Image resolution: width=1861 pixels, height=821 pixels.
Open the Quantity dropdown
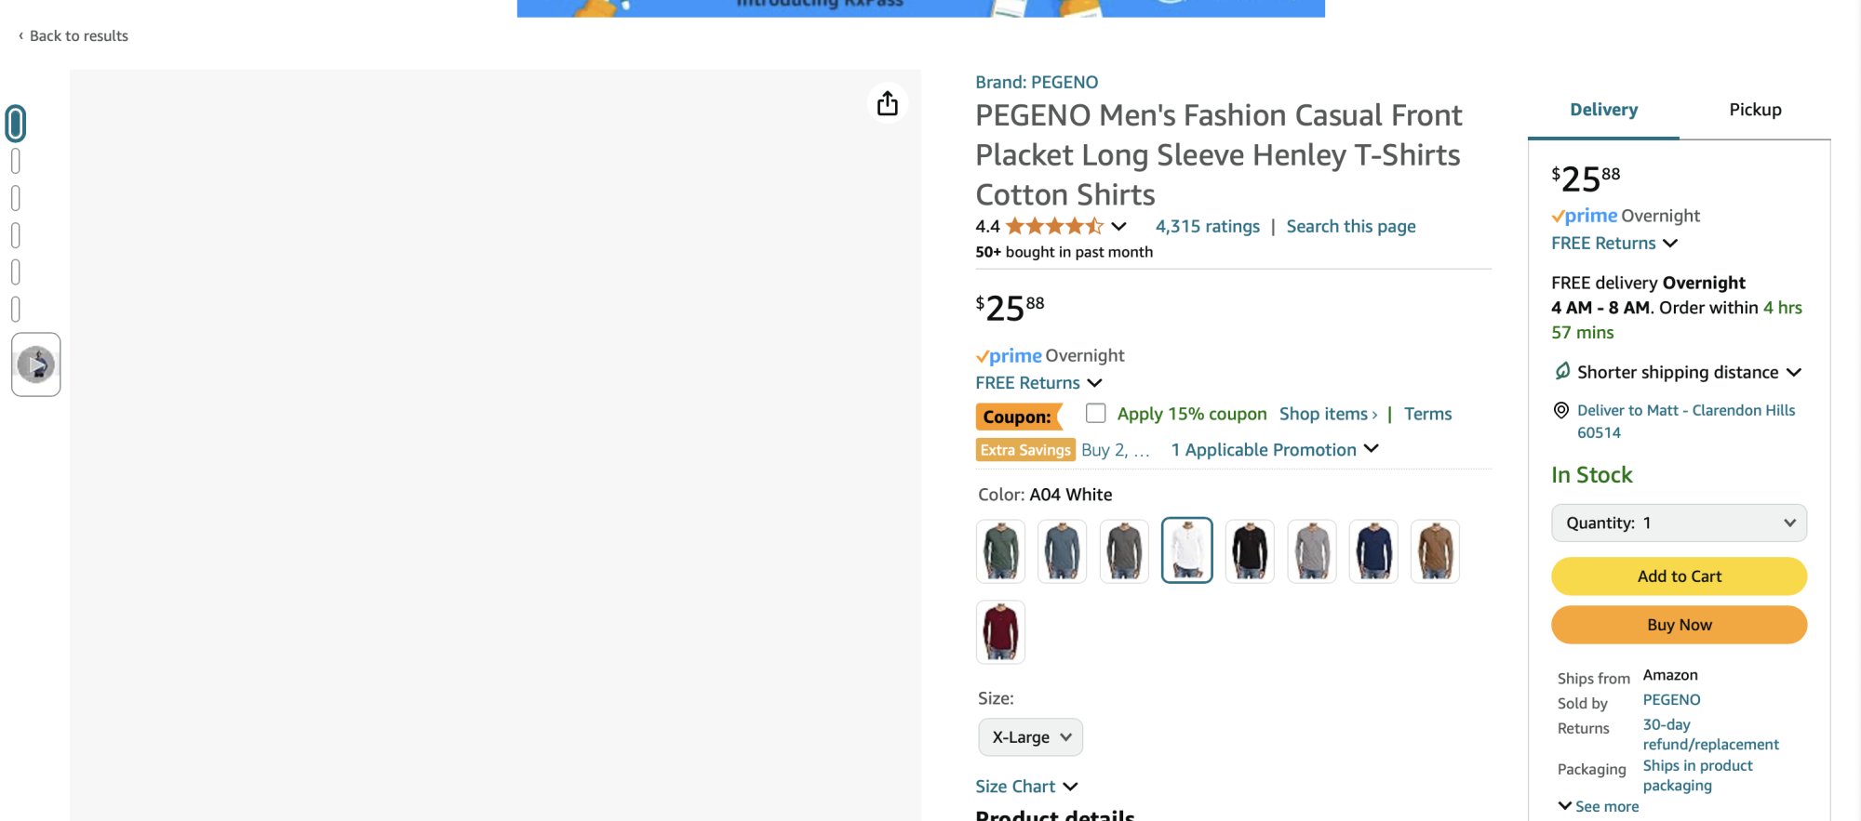point(1679,523)
